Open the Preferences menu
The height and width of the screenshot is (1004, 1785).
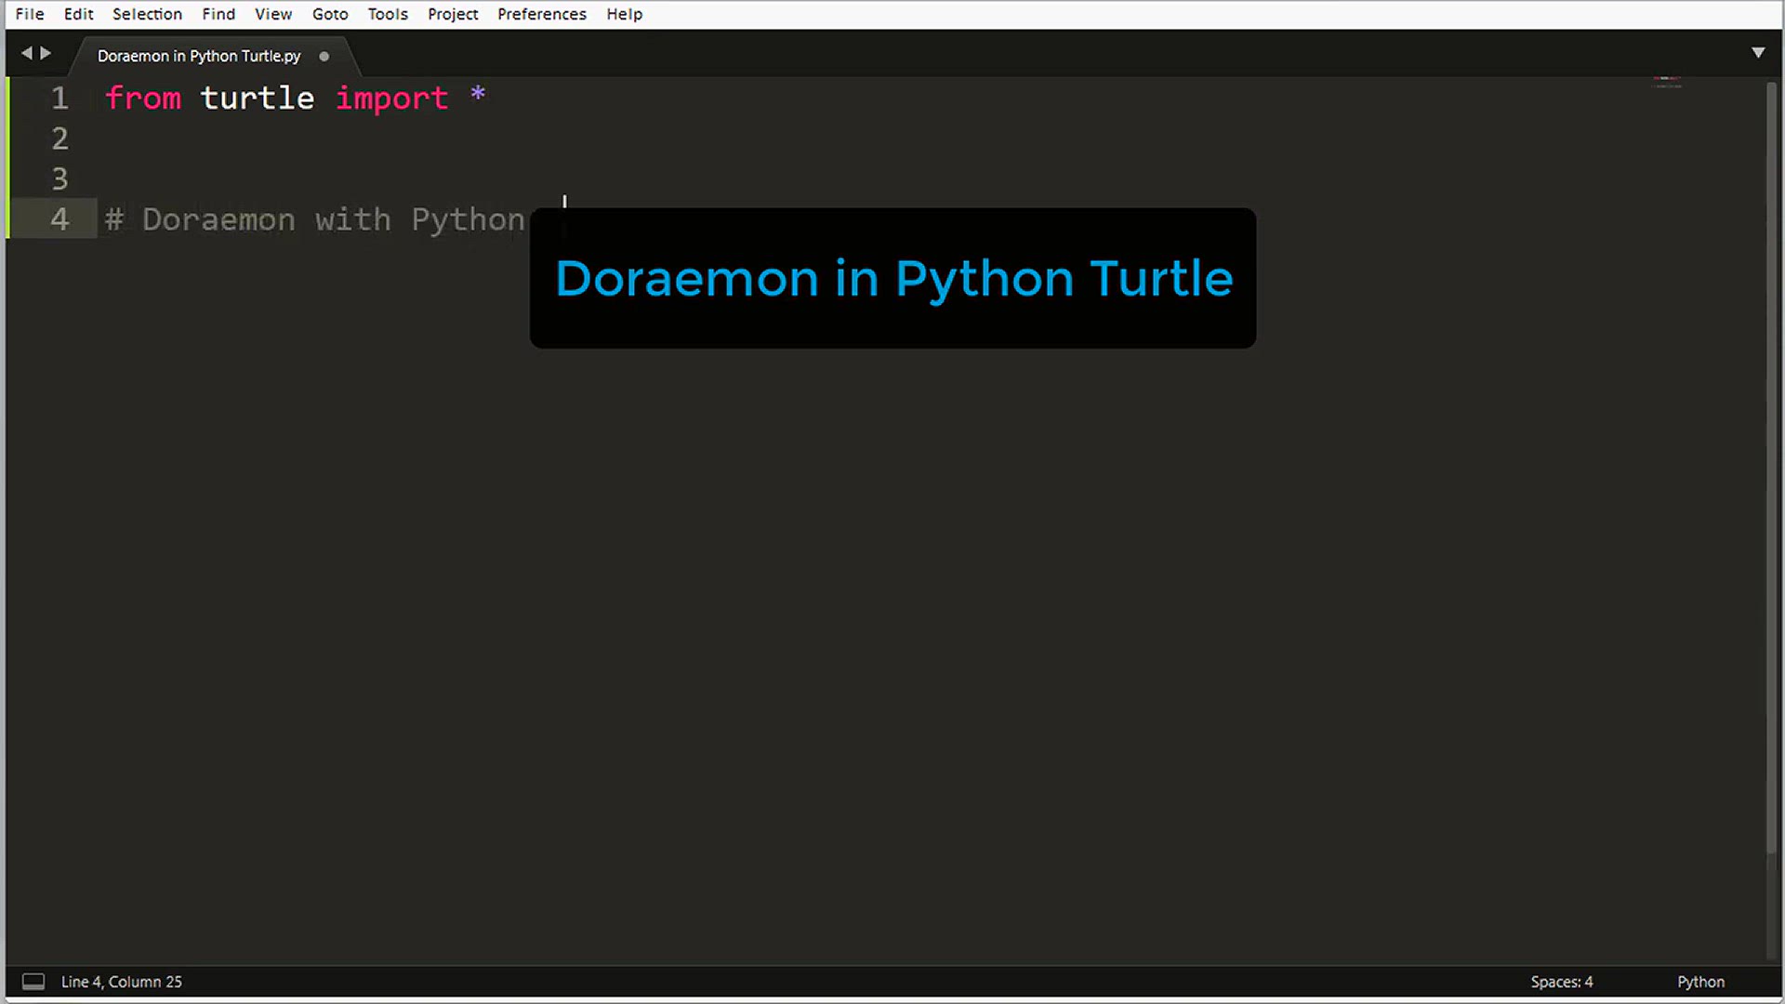pyautogui.click(x=542, y=14)
